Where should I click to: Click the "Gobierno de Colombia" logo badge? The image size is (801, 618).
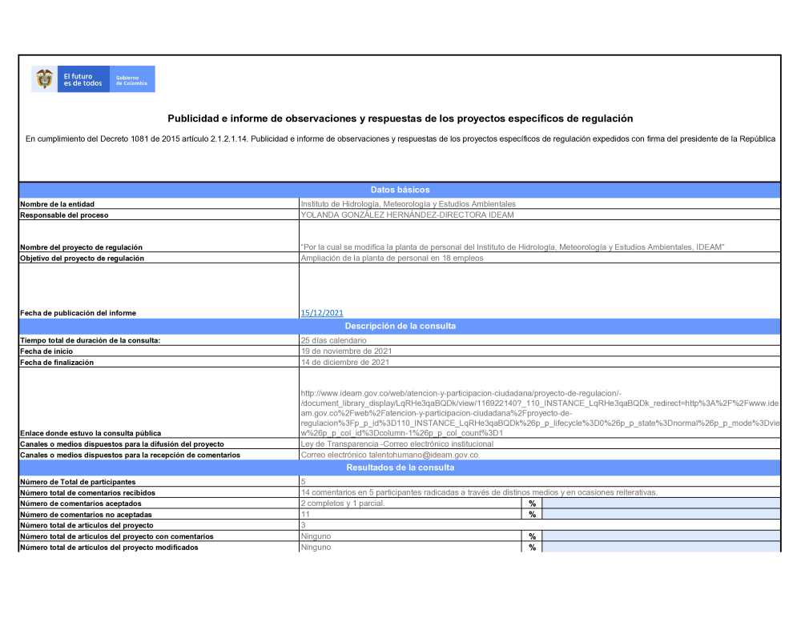(132, 80)
